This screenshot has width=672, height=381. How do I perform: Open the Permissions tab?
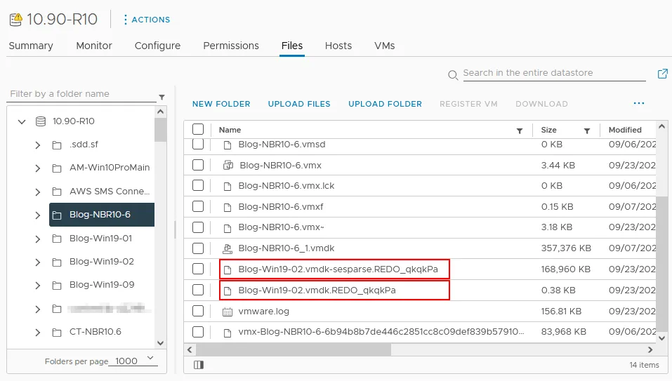(231, 46)
